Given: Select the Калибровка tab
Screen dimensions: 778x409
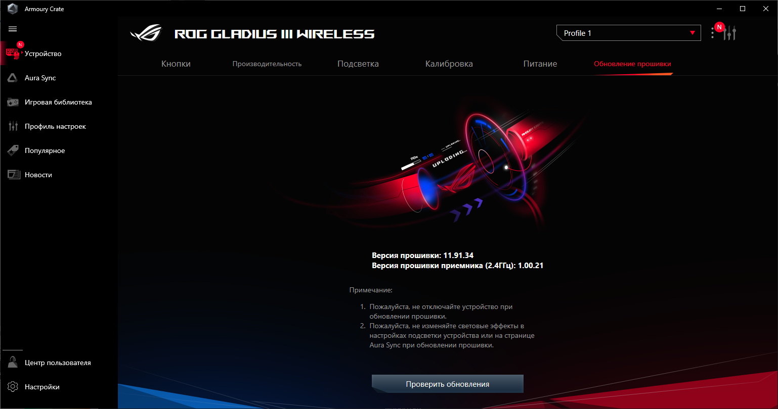Looking at the screenshot, I should [449, 64].
